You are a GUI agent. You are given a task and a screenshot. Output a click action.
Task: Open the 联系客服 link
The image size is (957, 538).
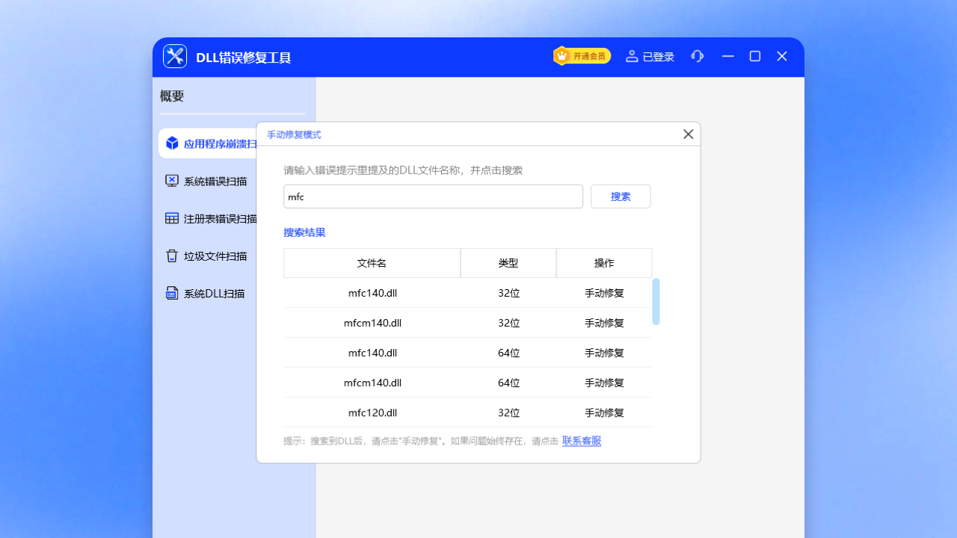(x=582, y=441)
